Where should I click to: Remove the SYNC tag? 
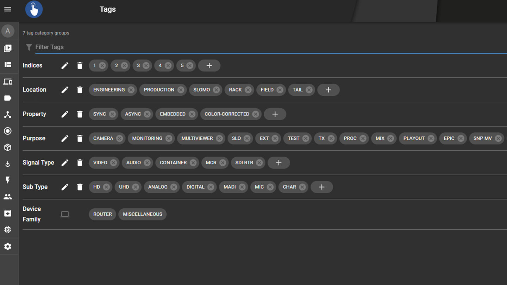point(112,114)
